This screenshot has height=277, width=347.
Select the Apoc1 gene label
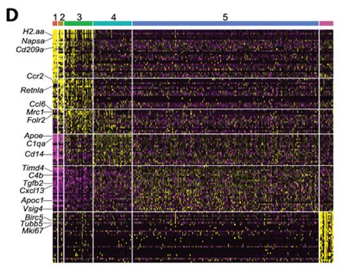[x=32, y=201]
